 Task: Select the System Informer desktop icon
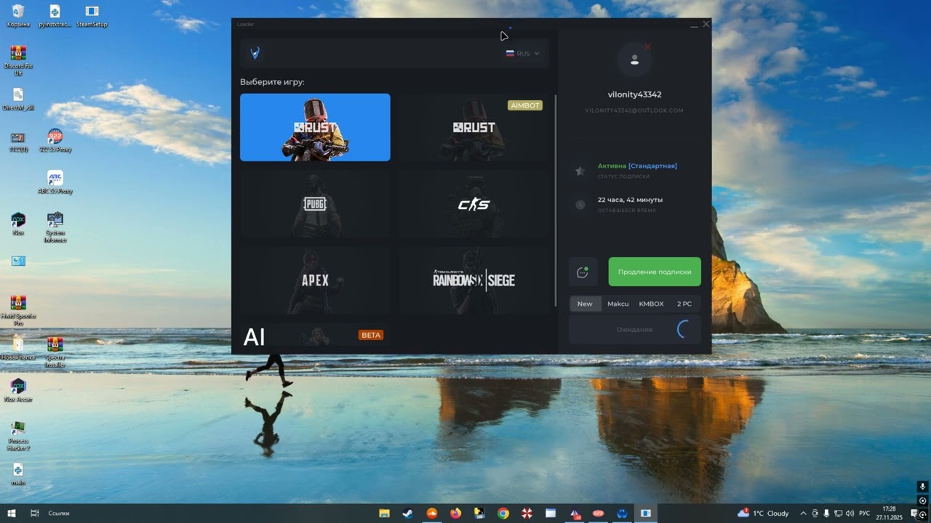[x=55, y=227]
